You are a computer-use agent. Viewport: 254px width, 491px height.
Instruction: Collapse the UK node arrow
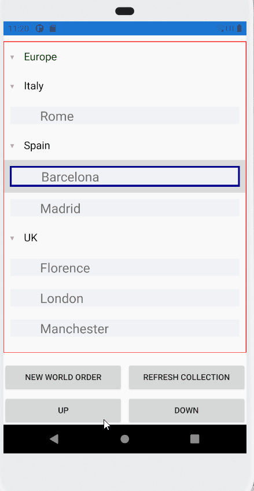point(12,238)
